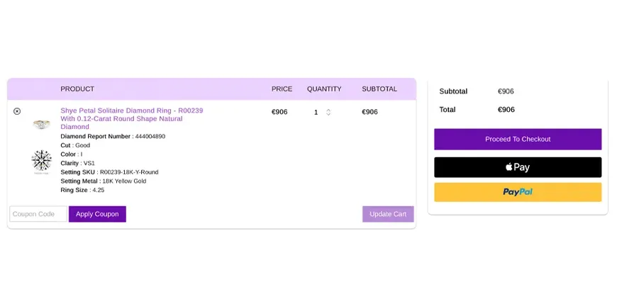Click the Total amount in cart summary

(x=506, y=110)
